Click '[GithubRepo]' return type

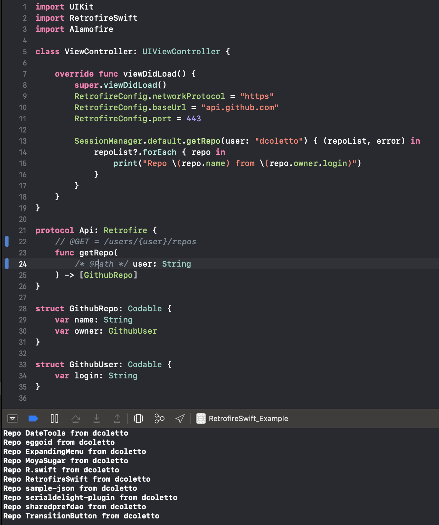(x=108, y=275)
